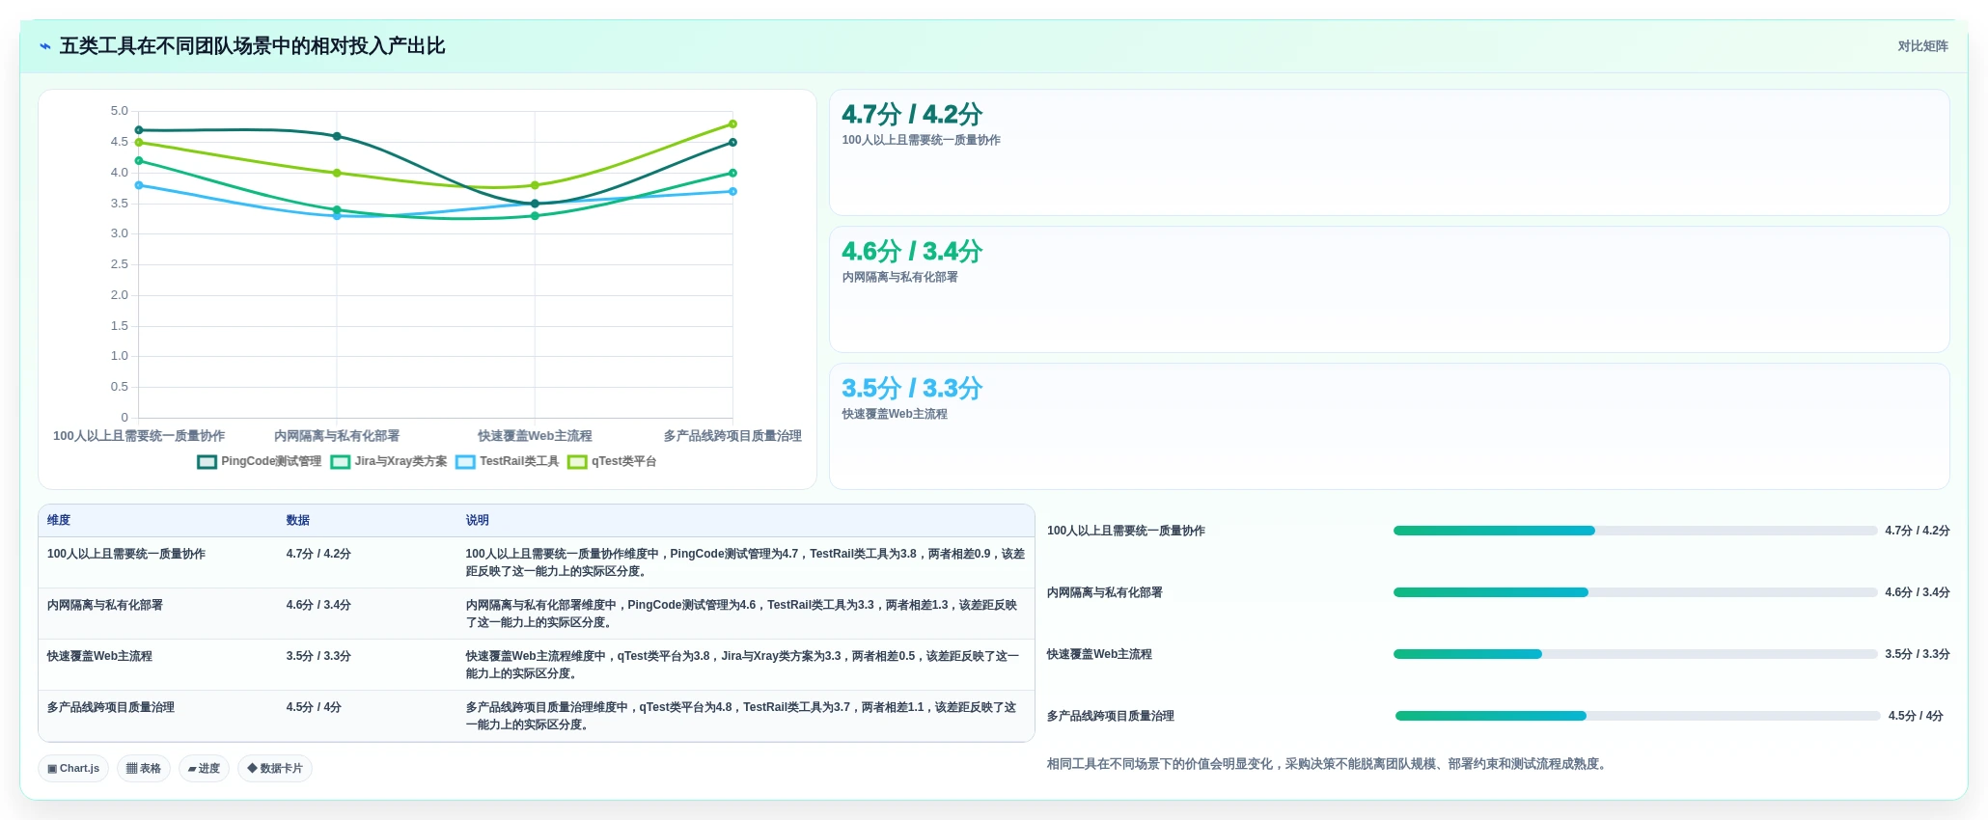Select table cell 内网隔离与私有化部署
The image size is (1988, 820).
tap(105, 605)
